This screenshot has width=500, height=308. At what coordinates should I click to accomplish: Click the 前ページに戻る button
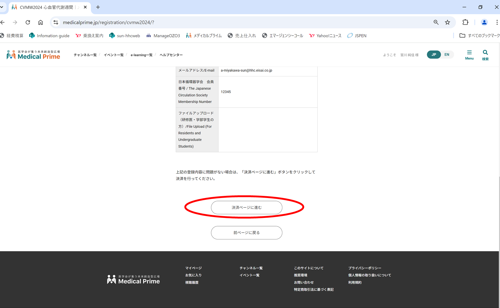(x=246, y=233)
